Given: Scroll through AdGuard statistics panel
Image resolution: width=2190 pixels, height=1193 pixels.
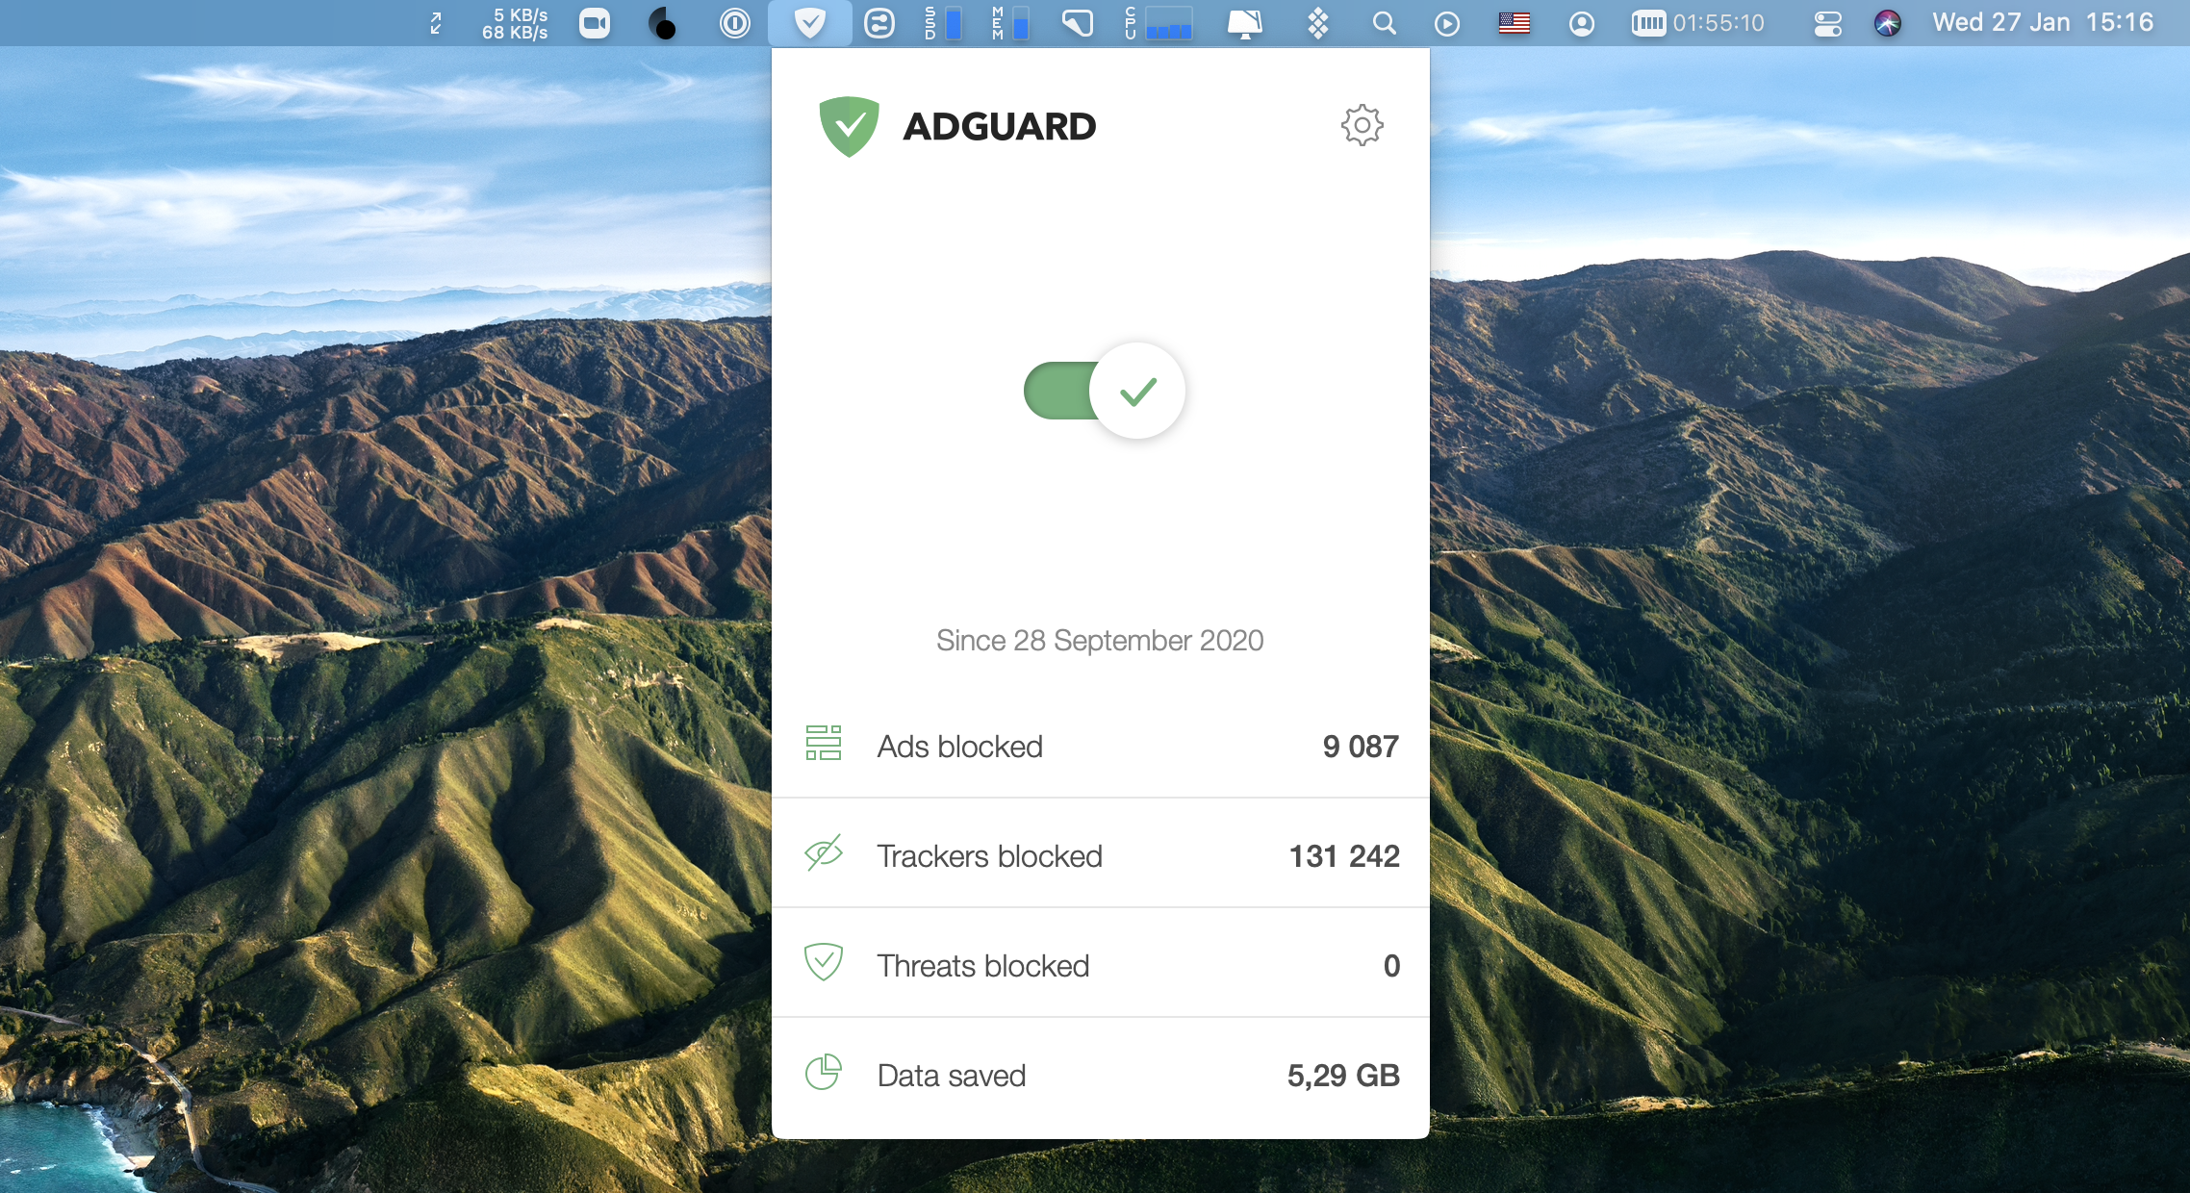Looking at the screenshot, I should pyautogui.click(x=1096, y=911).
